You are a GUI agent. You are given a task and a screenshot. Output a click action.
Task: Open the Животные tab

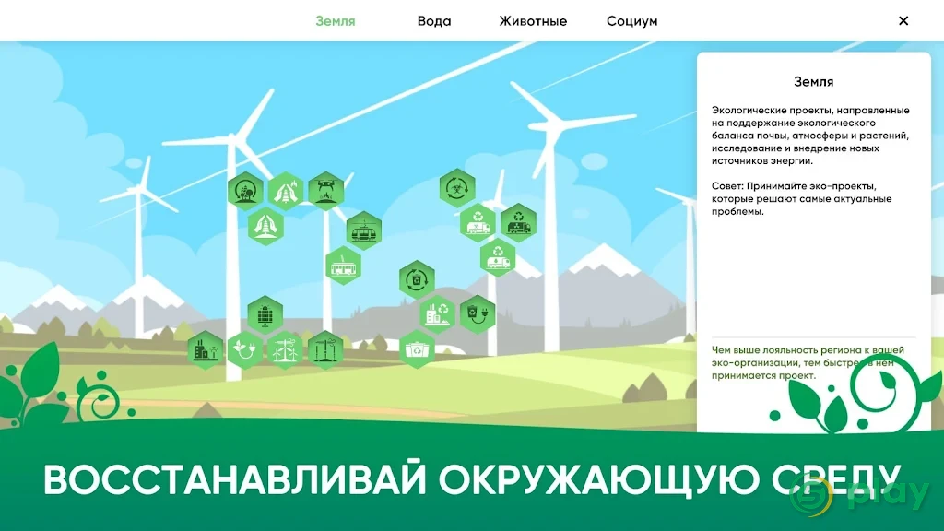click(x=533, y=21)
